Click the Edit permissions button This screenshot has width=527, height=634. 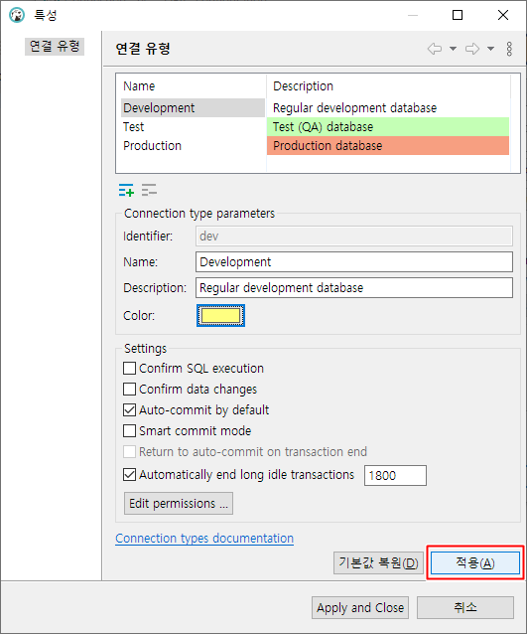click(x=179, y=504)
